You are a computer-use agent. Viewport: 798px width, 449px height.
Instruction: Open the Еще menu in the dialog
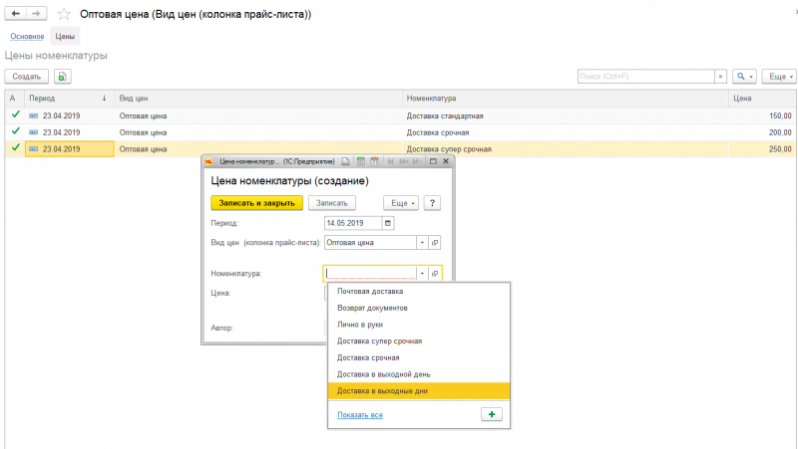403,202
